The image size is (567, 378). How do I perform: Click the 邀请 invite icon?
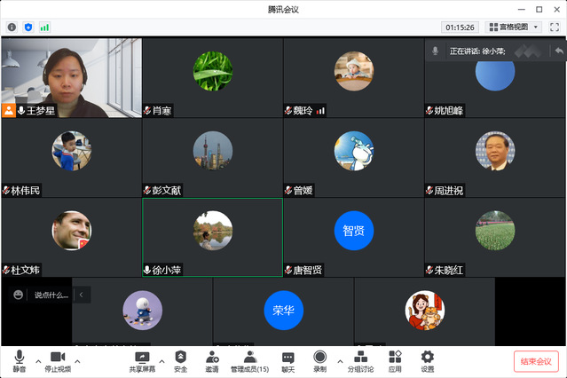coord(212,359)
